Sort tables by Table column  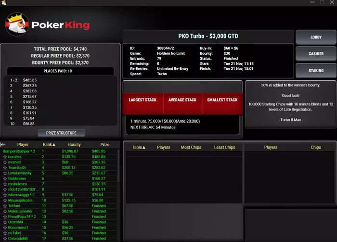point(139,147)
